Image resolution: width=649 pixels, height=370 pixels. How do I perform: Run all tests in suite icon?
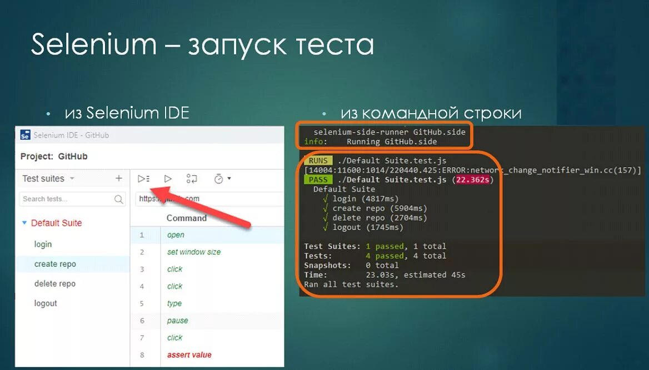point(143,179)
